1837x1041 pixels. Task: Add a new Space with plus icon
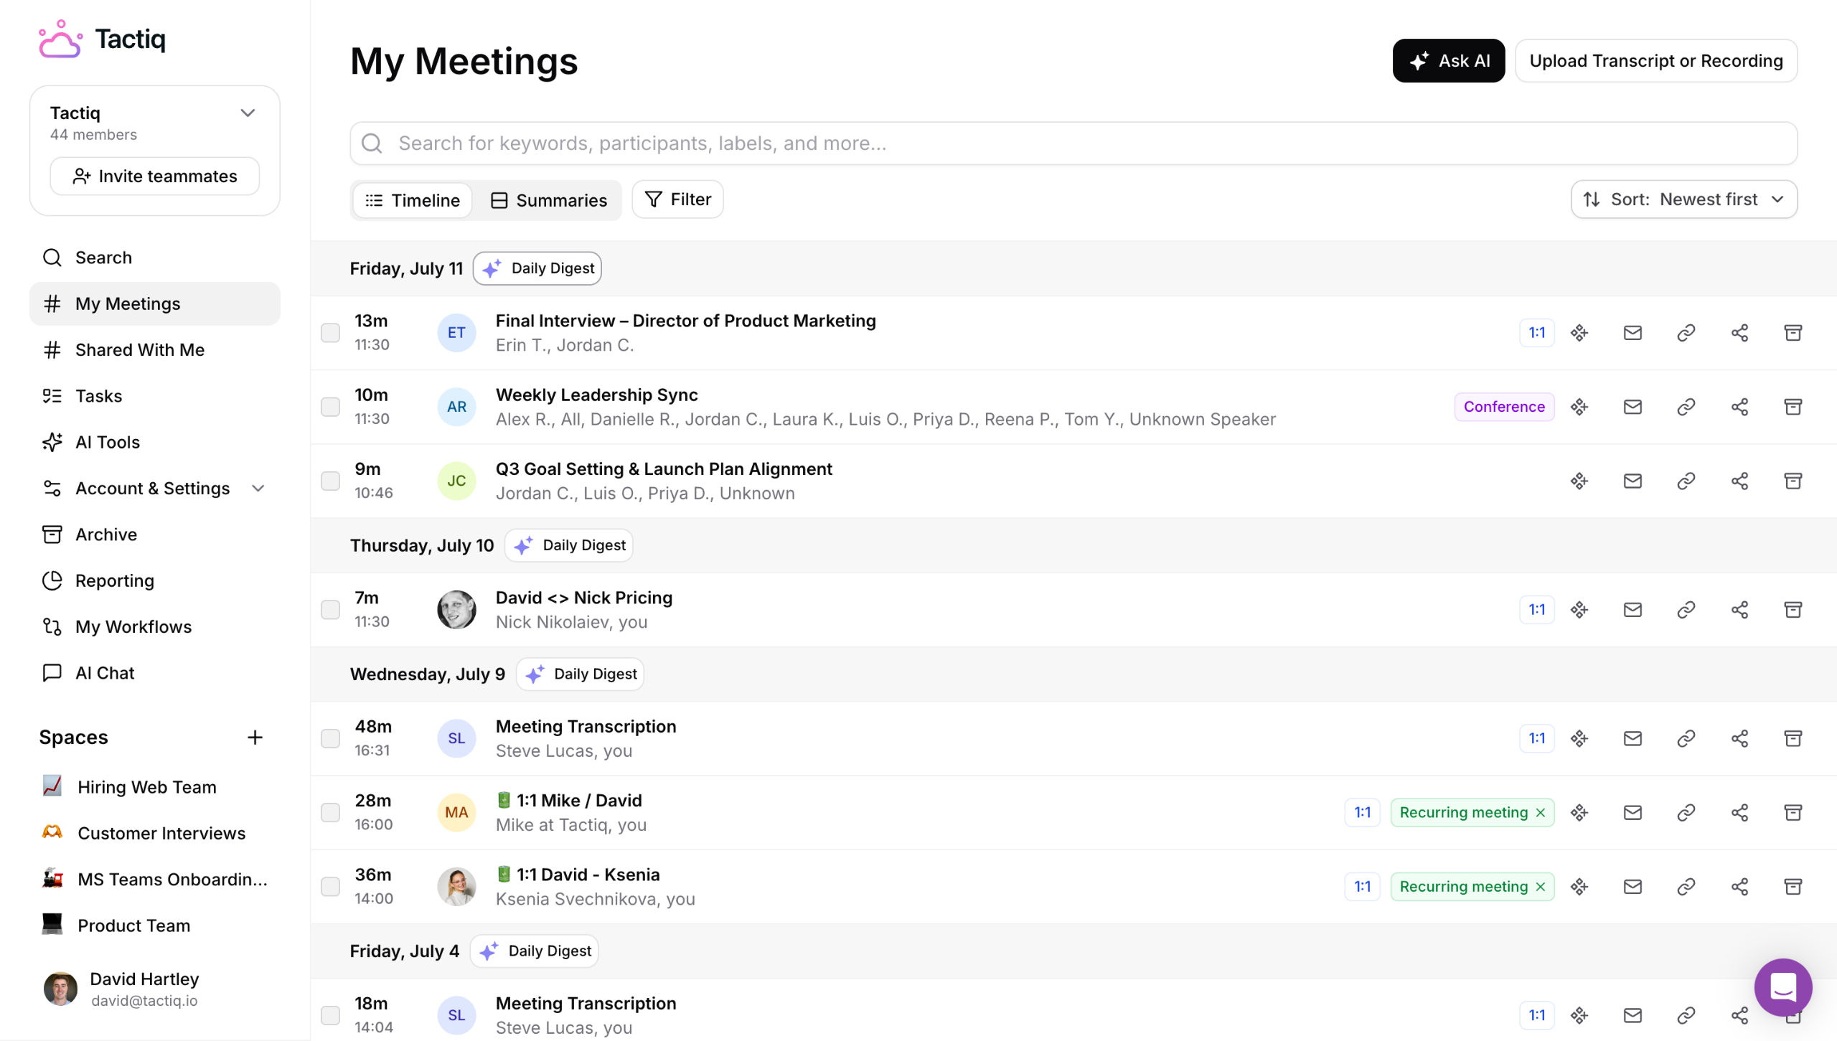coord(255,738)
